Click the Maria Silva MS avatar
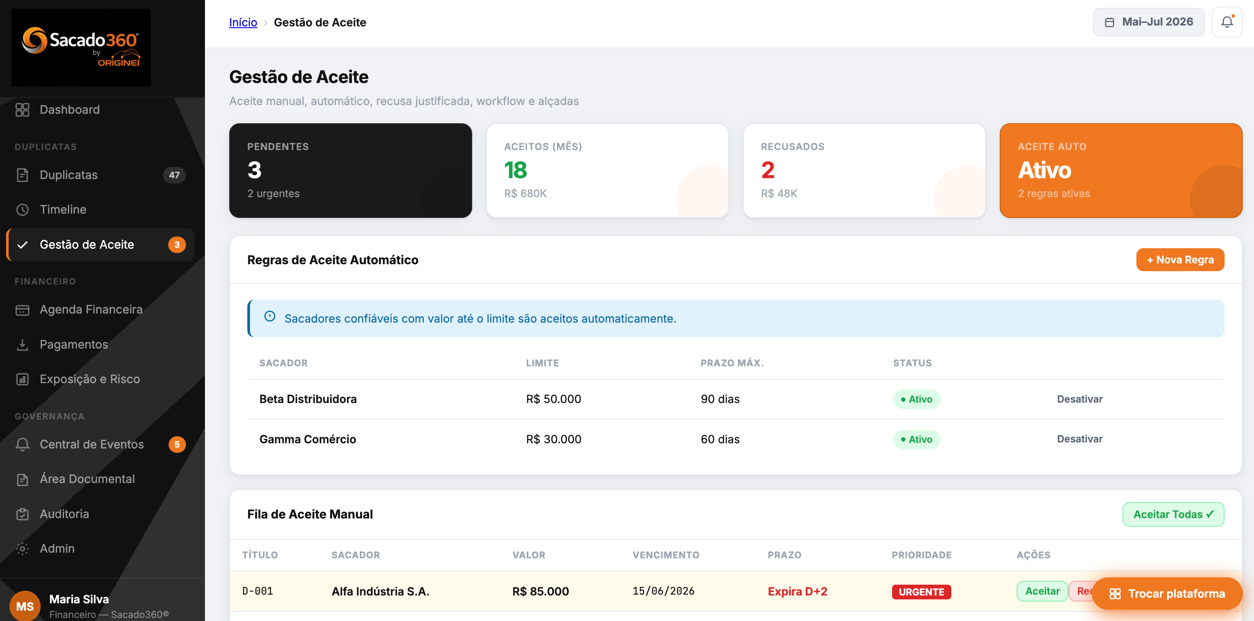The height and width of the screenshot is (621, 1254). [x=25, y=606]
